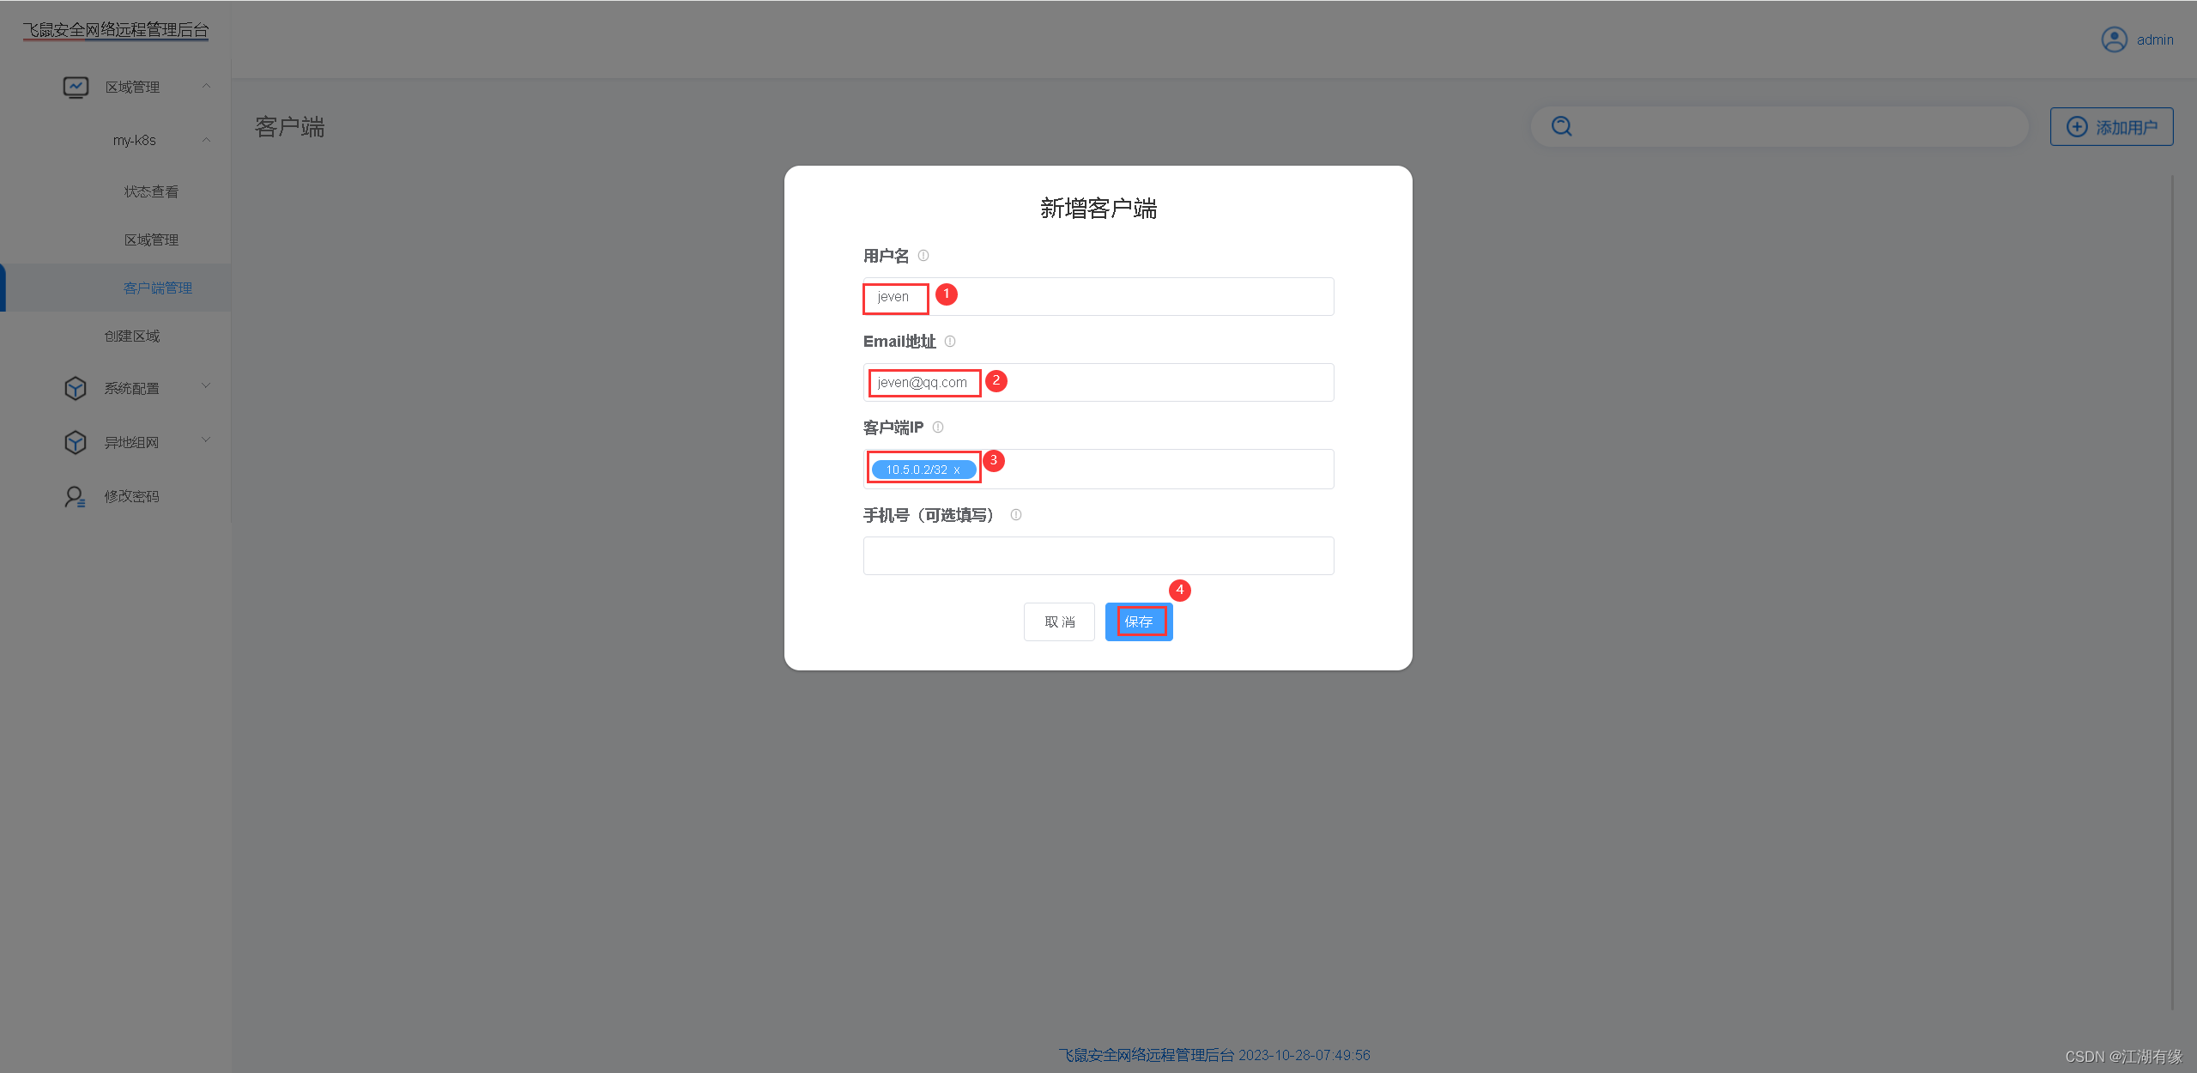Collapse the my-k8s submenu chevron

click(206, 139)
